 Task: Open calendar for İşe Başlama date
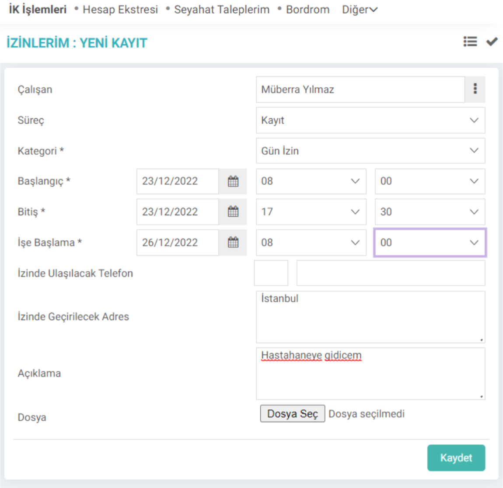pos(233,242)
